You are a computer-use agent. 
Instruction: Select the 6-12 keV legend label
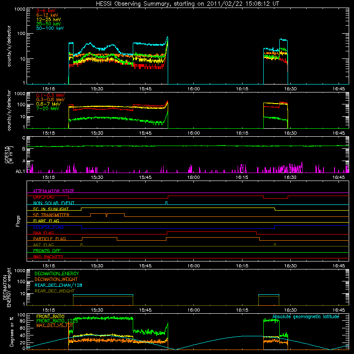47,15
